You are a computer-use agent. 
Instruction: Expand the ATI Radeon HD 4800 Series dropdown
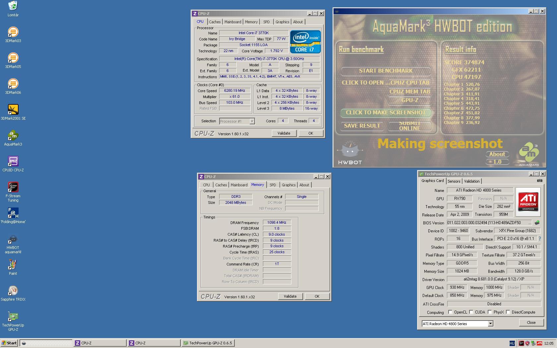click(x=490, y=324)
